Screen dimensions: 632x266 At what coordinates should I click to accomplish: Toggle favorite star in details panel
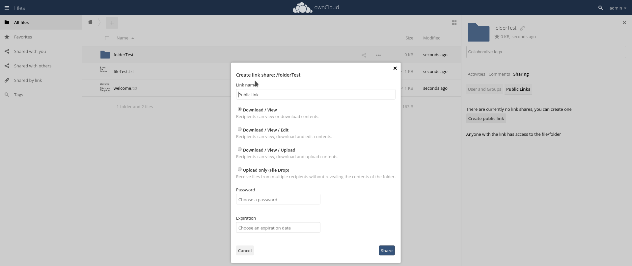(497, 36)
